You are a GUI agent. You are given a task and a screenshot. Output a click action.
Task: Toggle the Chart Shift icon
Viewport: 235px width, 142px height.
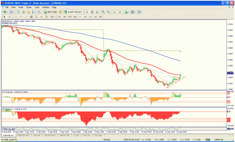(120, 12)
